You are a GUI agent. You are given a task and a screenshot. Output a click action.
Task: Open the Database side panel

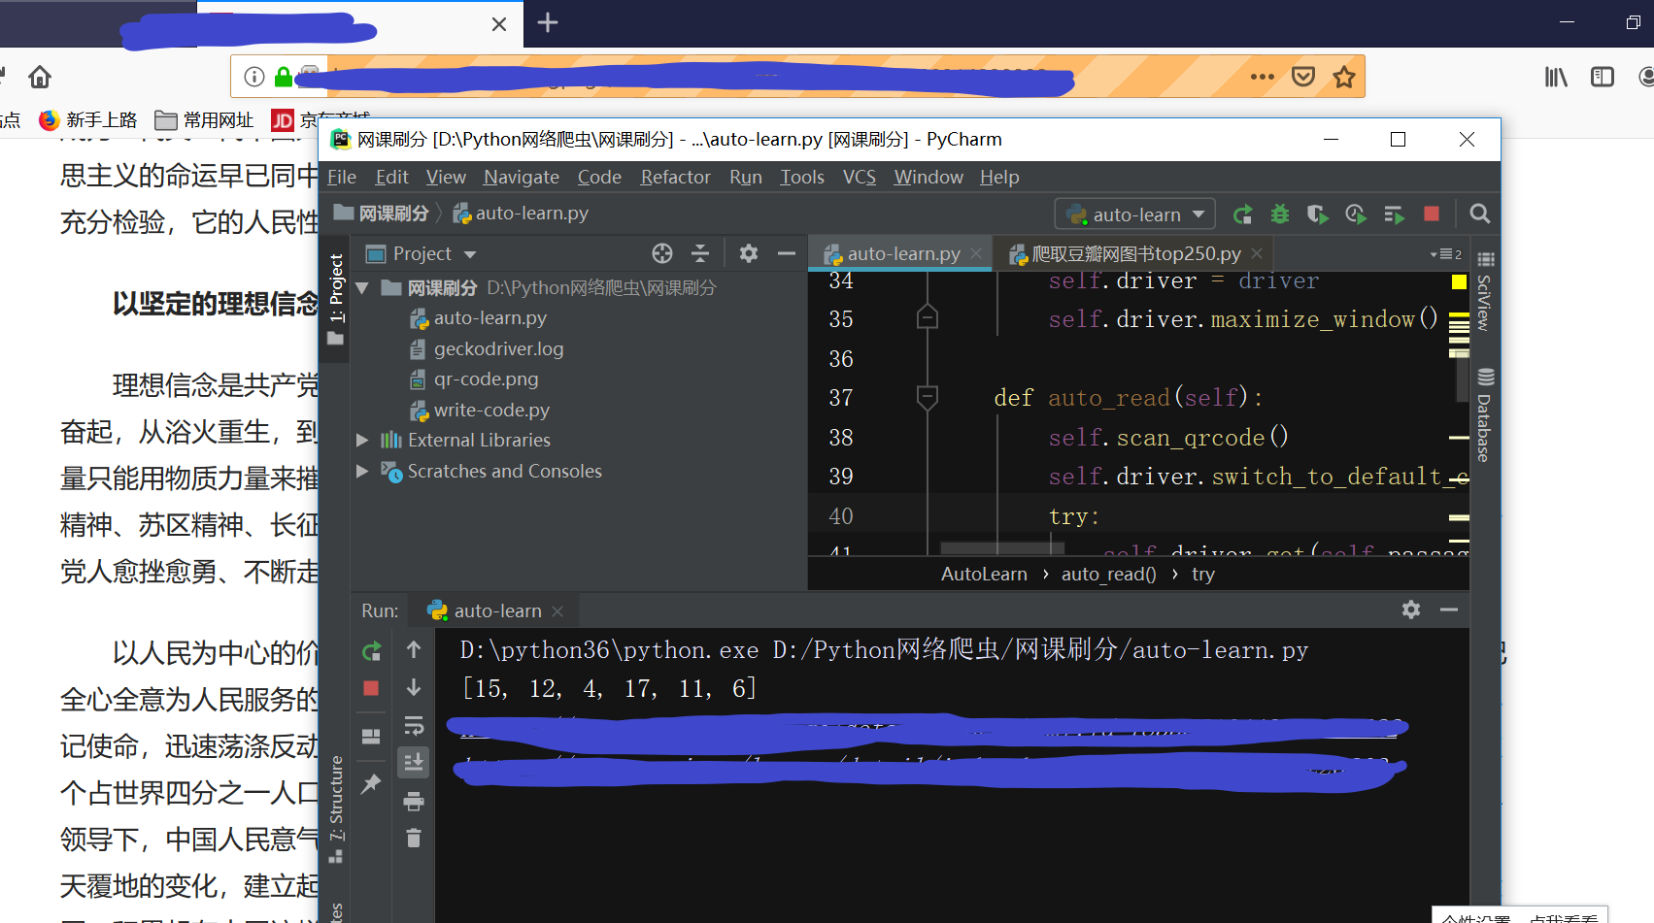[1484, 415]
